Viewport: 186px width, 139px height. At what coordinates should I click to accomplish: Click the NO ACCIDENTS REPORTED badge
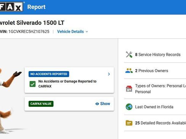tap(49, 74)
